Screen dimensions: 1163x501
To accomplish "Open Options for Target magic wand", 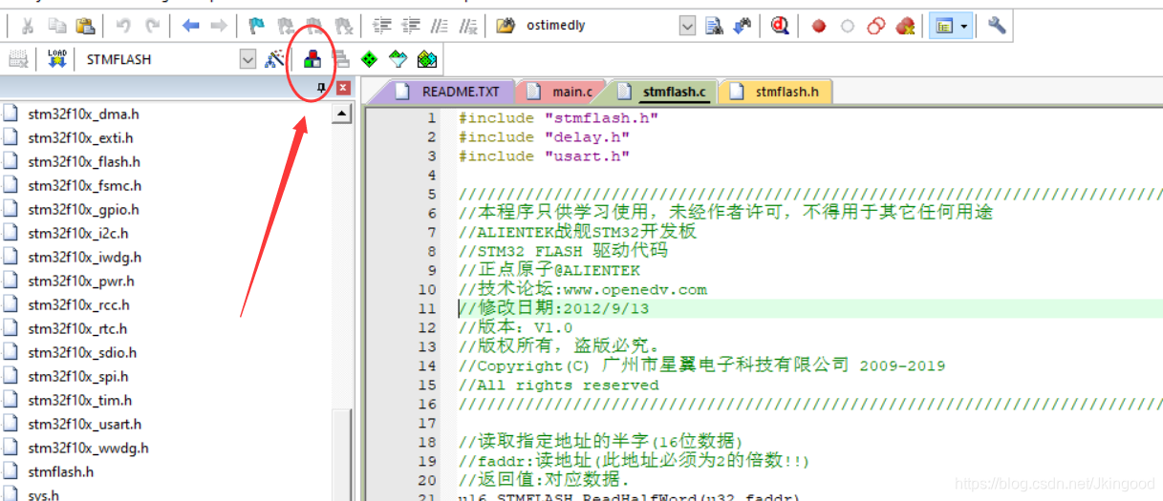I will point(274,59).
